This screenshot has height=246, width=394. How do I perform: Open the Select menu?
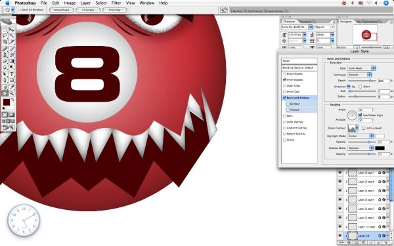[x=101, y=3]
